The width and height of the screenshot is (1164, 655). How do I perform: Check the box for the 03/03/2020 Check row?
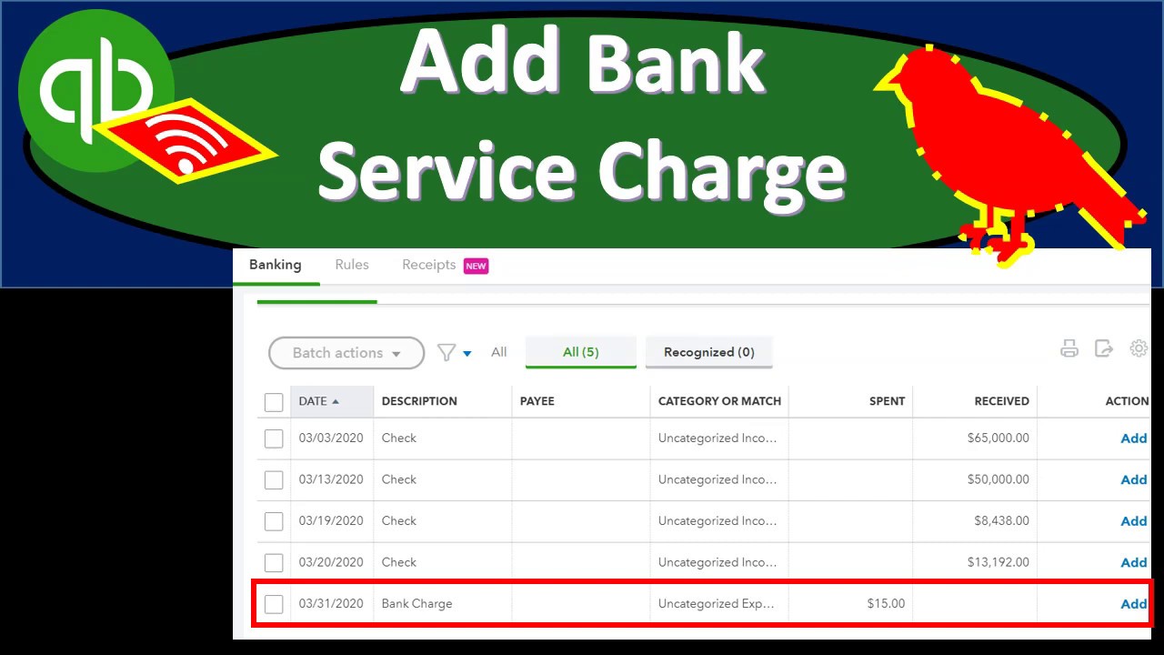pyautogui.click(x=274, y=438)
